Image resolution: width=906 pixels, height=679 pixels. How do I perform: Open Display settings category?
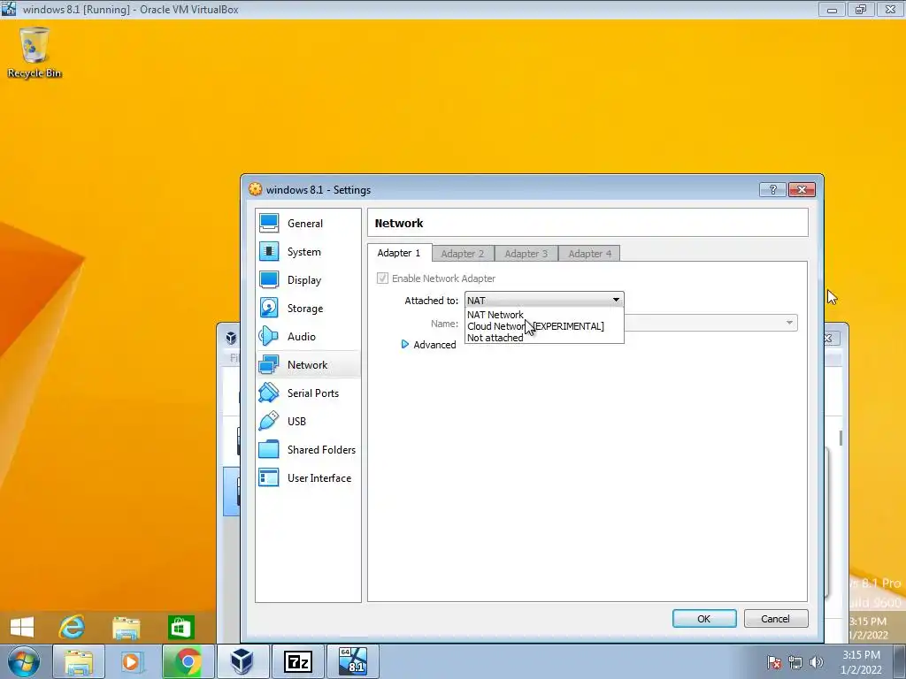click(x=308, y=280)
